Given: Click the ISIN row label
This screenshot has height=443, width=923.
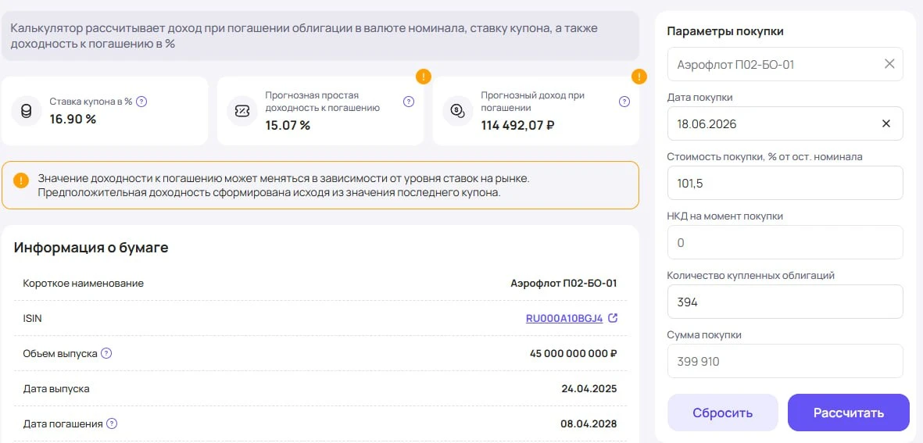Looking at the screenshot, I should click(32, 318).
